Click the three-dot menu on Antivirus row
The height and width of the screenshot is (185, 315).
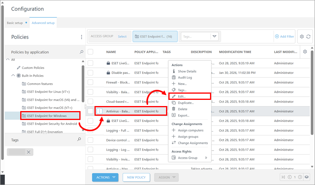point(100,111)
